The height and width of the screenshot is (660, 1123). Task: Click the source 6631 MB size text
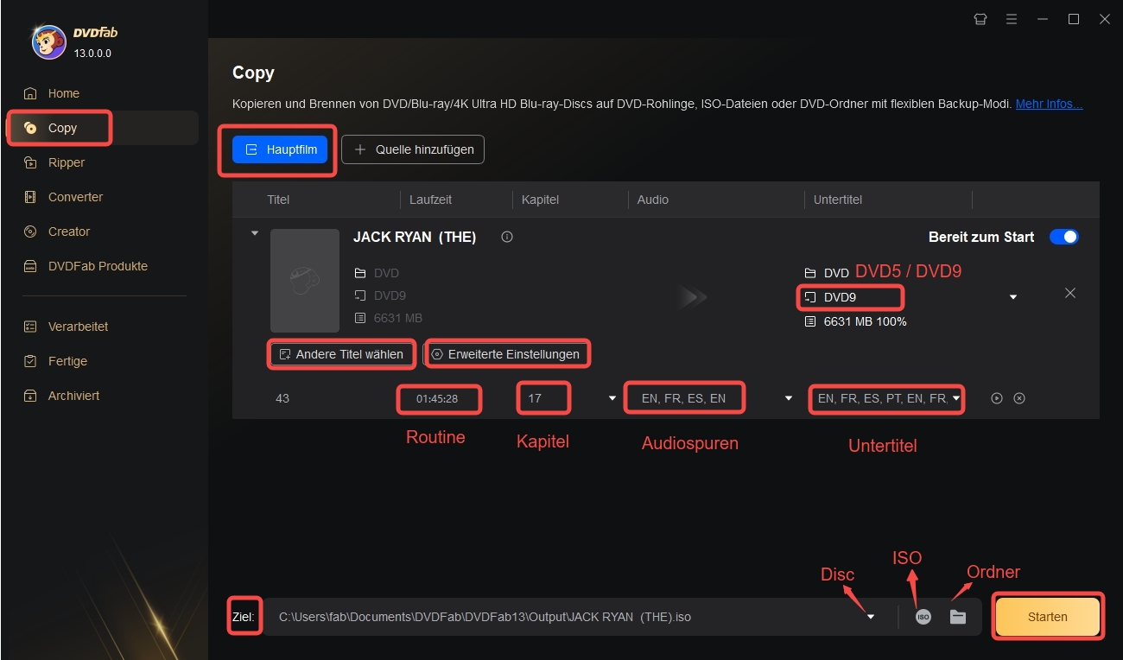[398, 318]
